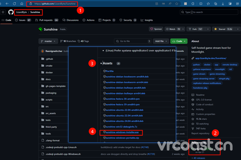Screen dimensions: 241x160
Task: Reload the page with refresh icon
Action: pos(14,4)
